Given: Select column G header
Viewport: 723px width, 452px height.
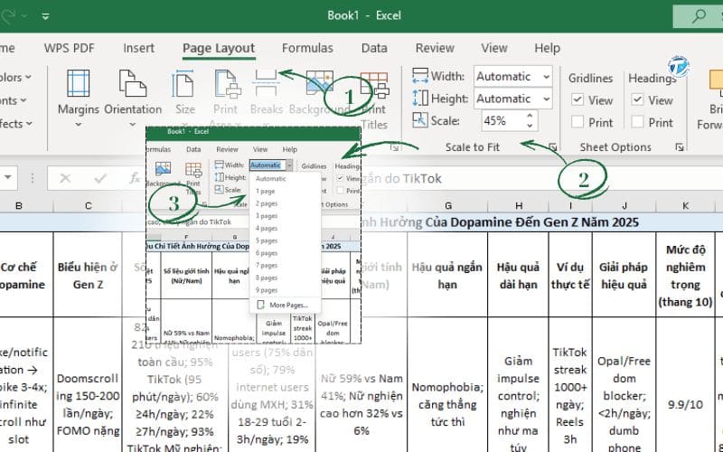Looking at the screenshot, I should (x=447, y=206).
